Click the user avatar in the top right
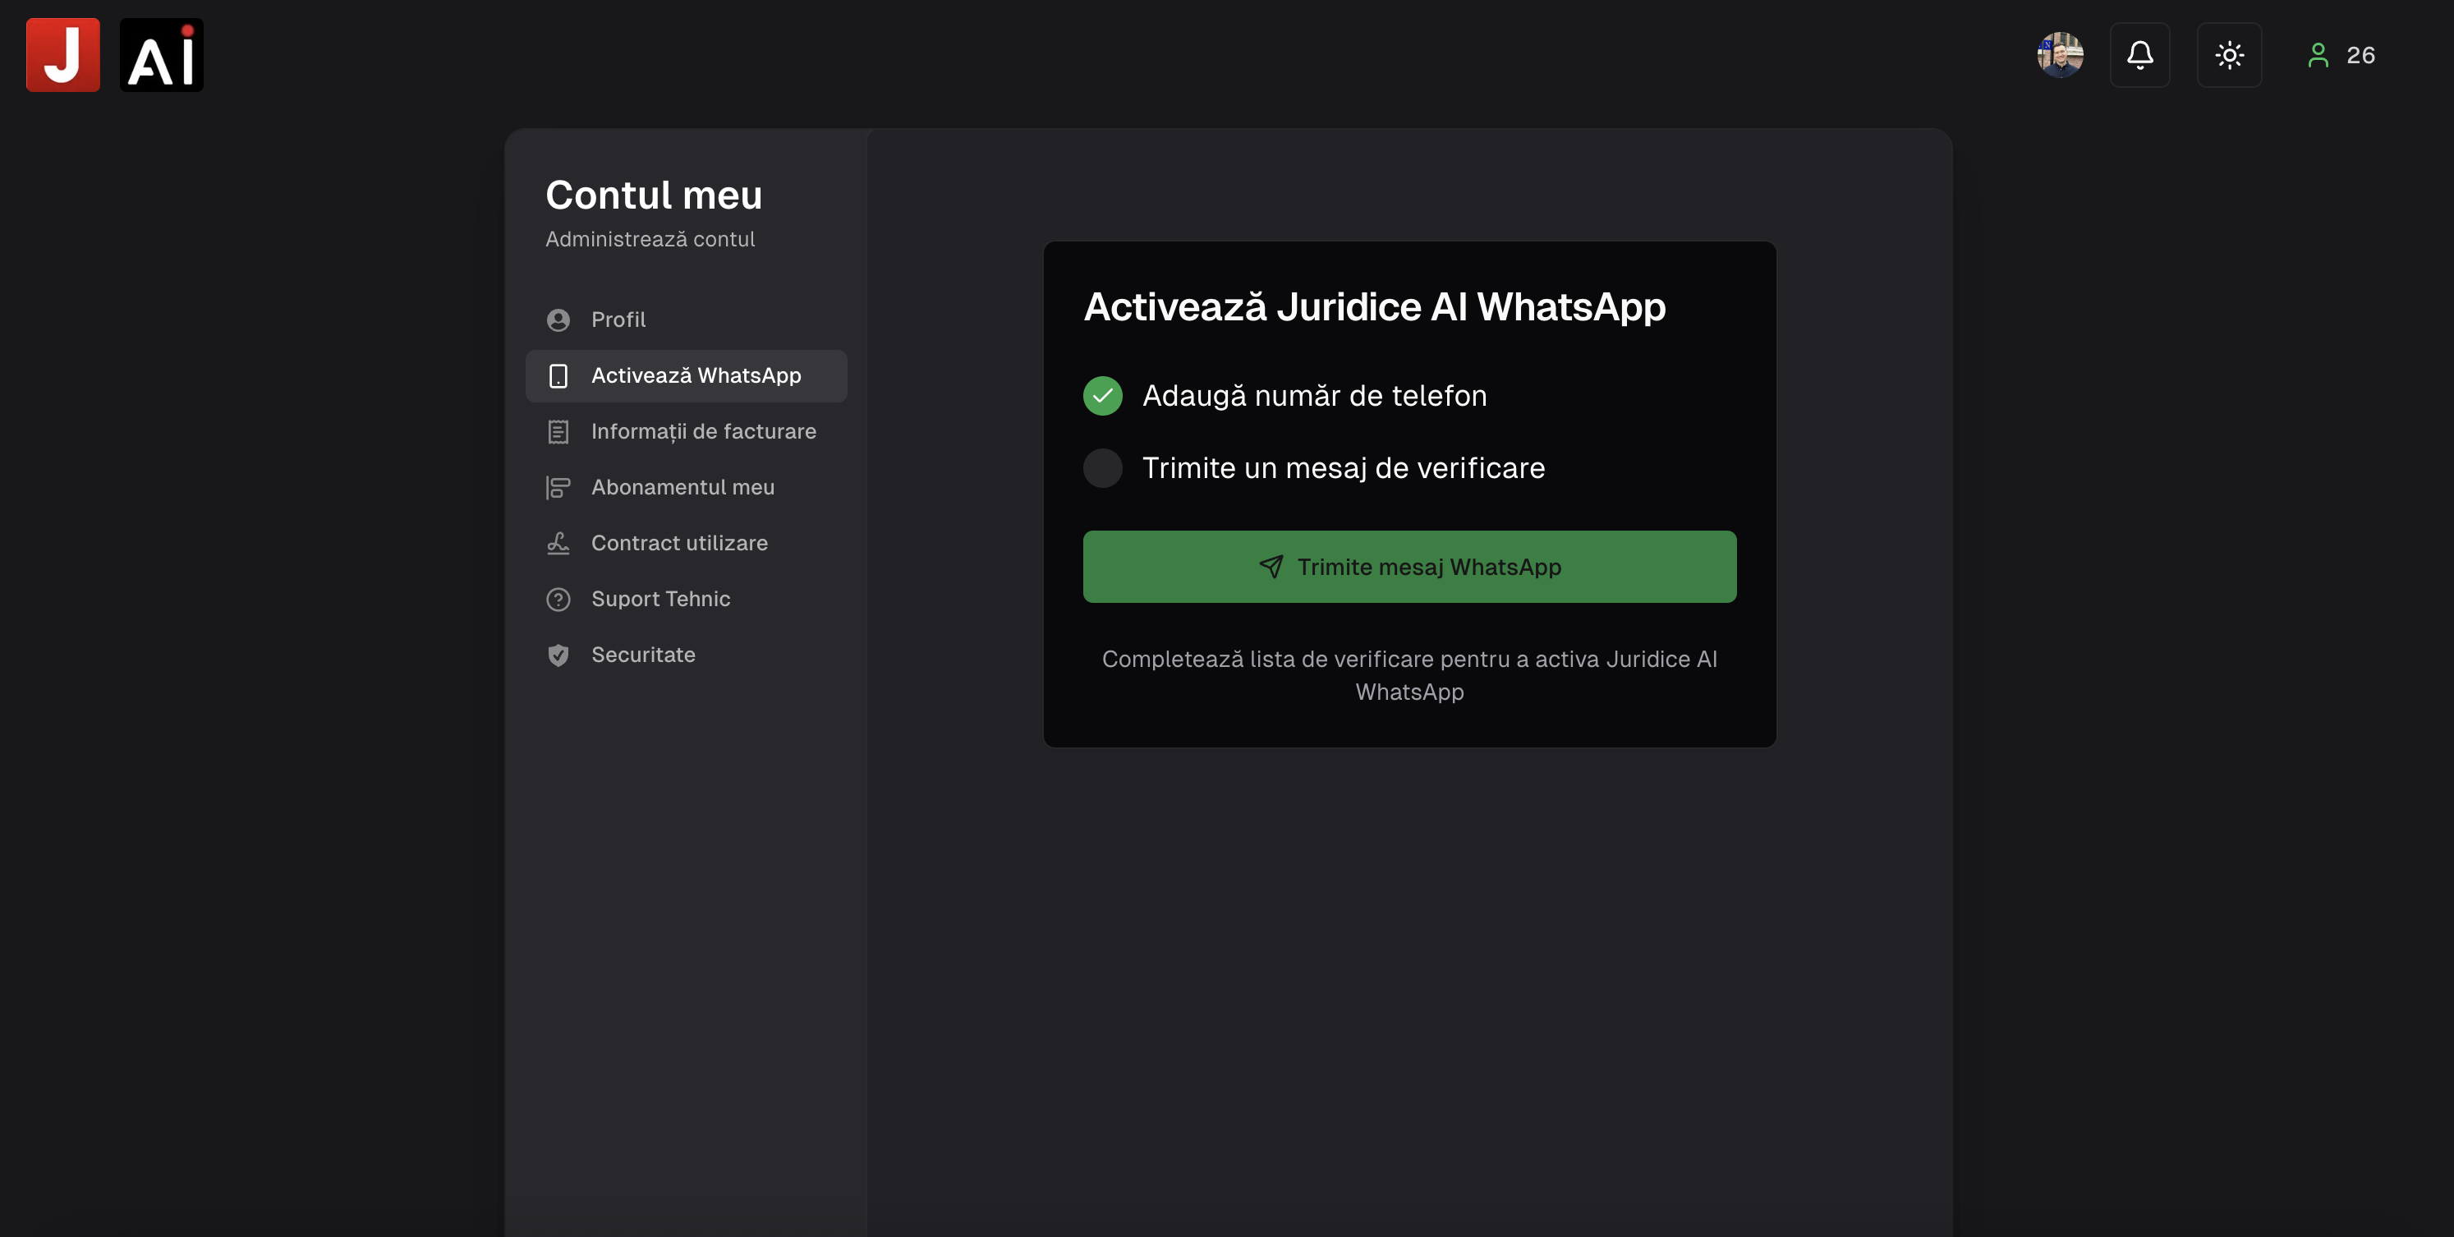 click(2060, 54)
